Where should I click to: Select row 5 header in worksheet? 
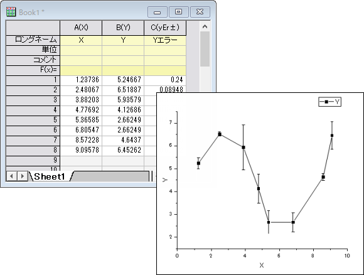(x=33, y=120)
